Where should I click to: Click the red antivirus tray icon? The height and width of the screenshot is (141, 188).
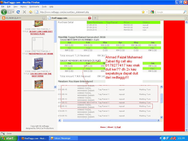(174, 138)
